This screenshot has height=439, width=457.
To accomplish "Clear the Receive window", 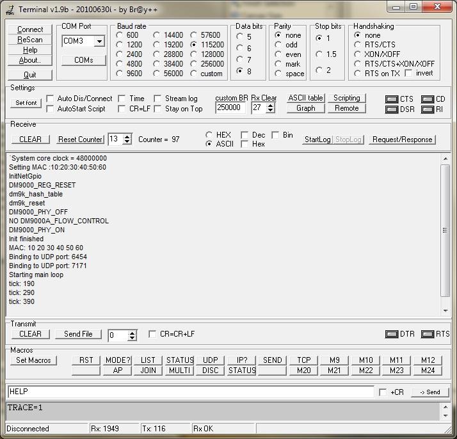I will 30,140.
